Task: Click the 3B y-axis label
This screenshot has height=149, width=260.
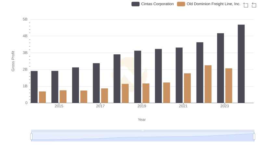Action: coord(25,53)
